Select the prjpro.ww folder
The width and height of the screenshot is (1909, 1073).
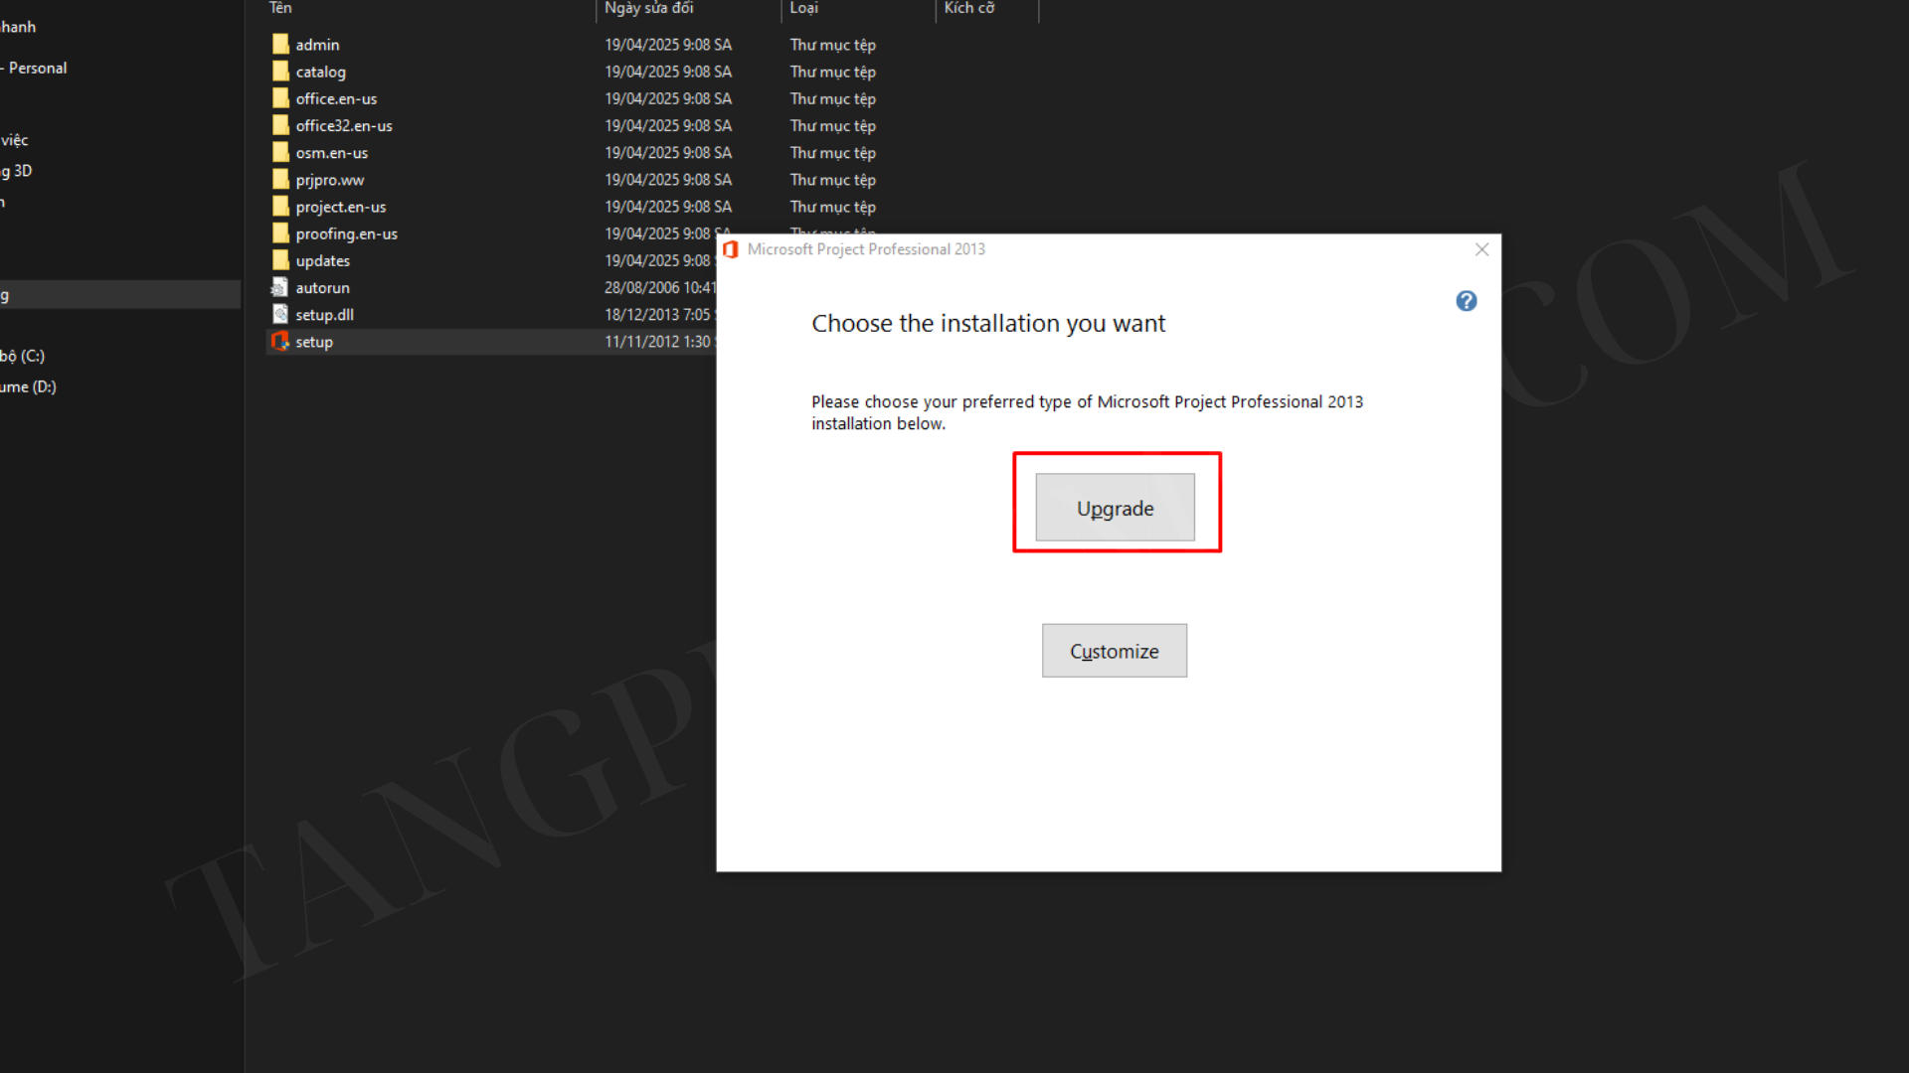click(329, 180)
